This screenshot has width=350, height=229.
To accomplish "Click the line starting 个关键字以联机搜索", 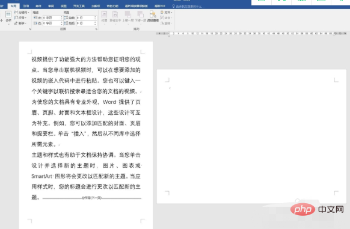I will tap(86, 91).
